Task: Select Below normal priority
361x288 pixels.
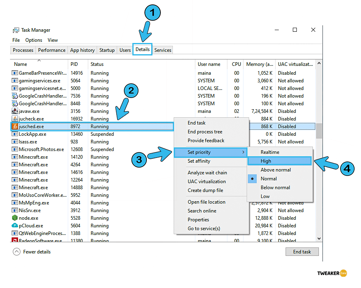Action: tap(280, 188)
